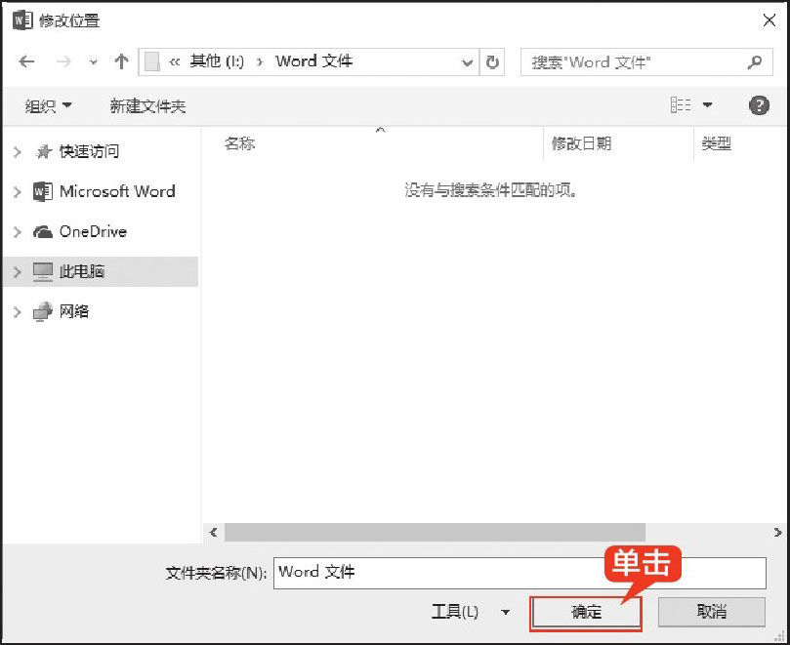Refresh the Word 文件 folder view
This screenshot has width=790, height=645.
click(x=492, y=61)
